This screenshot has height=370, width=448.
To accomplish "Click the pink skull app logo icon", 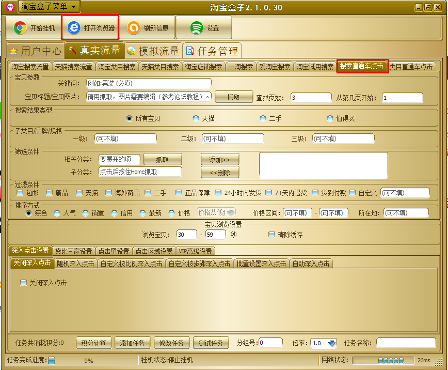I will pyautogui.click(x=10, y=7).
